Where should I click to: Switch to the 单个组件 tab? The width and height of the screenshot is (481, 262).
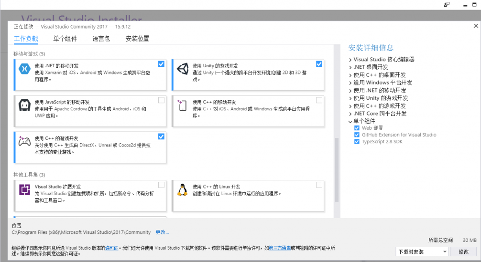[65, 39]
